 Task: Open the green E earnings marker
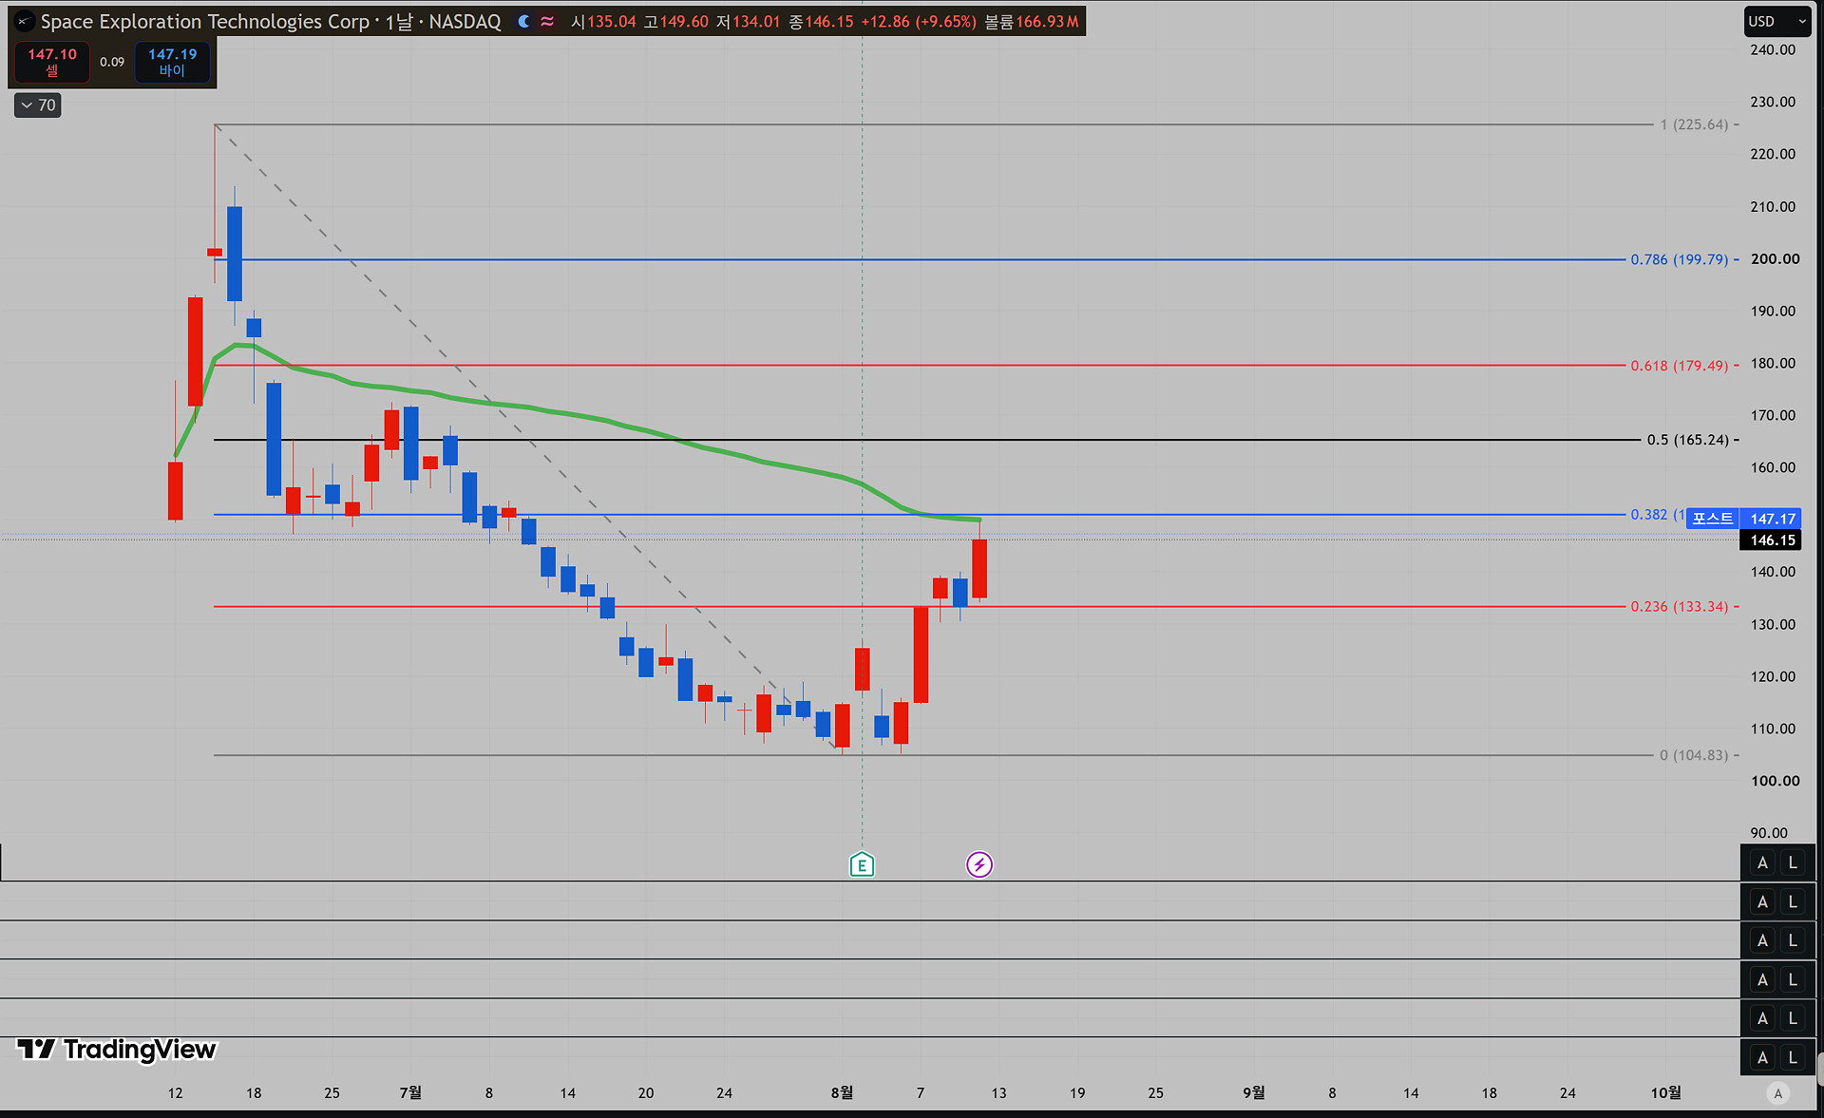pos(862,864)
